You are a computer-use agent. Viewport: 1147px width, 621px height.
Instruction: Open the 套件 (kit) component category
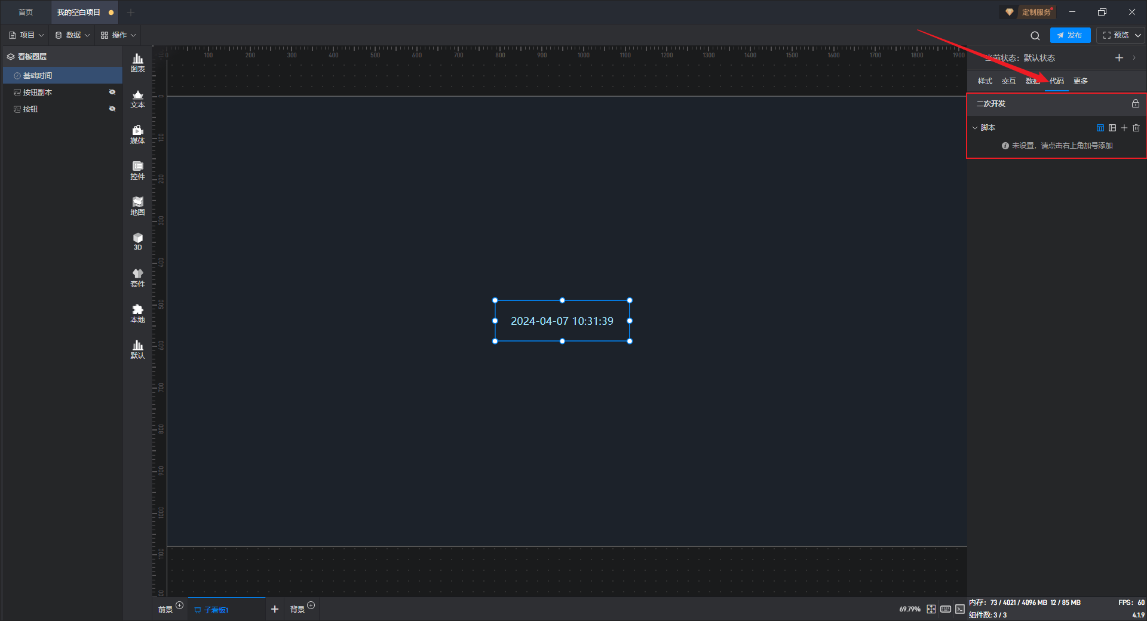click(x=137, y=278)
